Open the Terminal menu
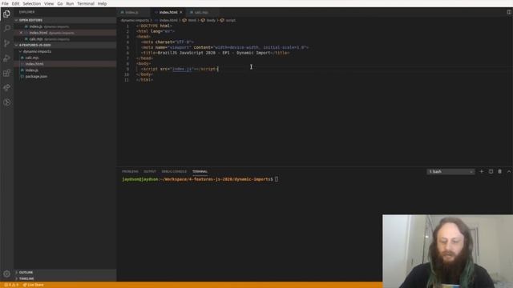The image size is (513, 288). [x=86, y=3]
